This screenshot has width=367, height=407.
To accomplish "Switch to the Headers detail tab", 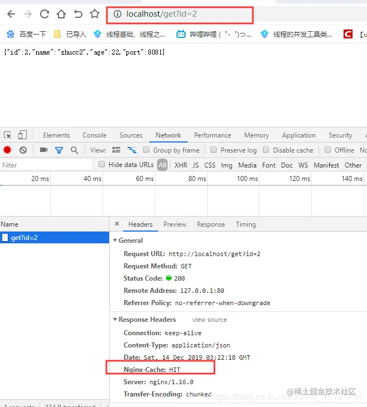I will click(x=140, y=224).
